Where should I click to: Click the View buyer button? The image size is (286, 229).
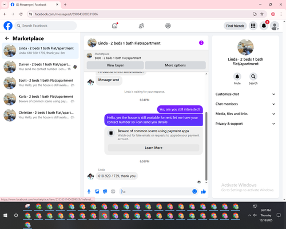(115, 65)
